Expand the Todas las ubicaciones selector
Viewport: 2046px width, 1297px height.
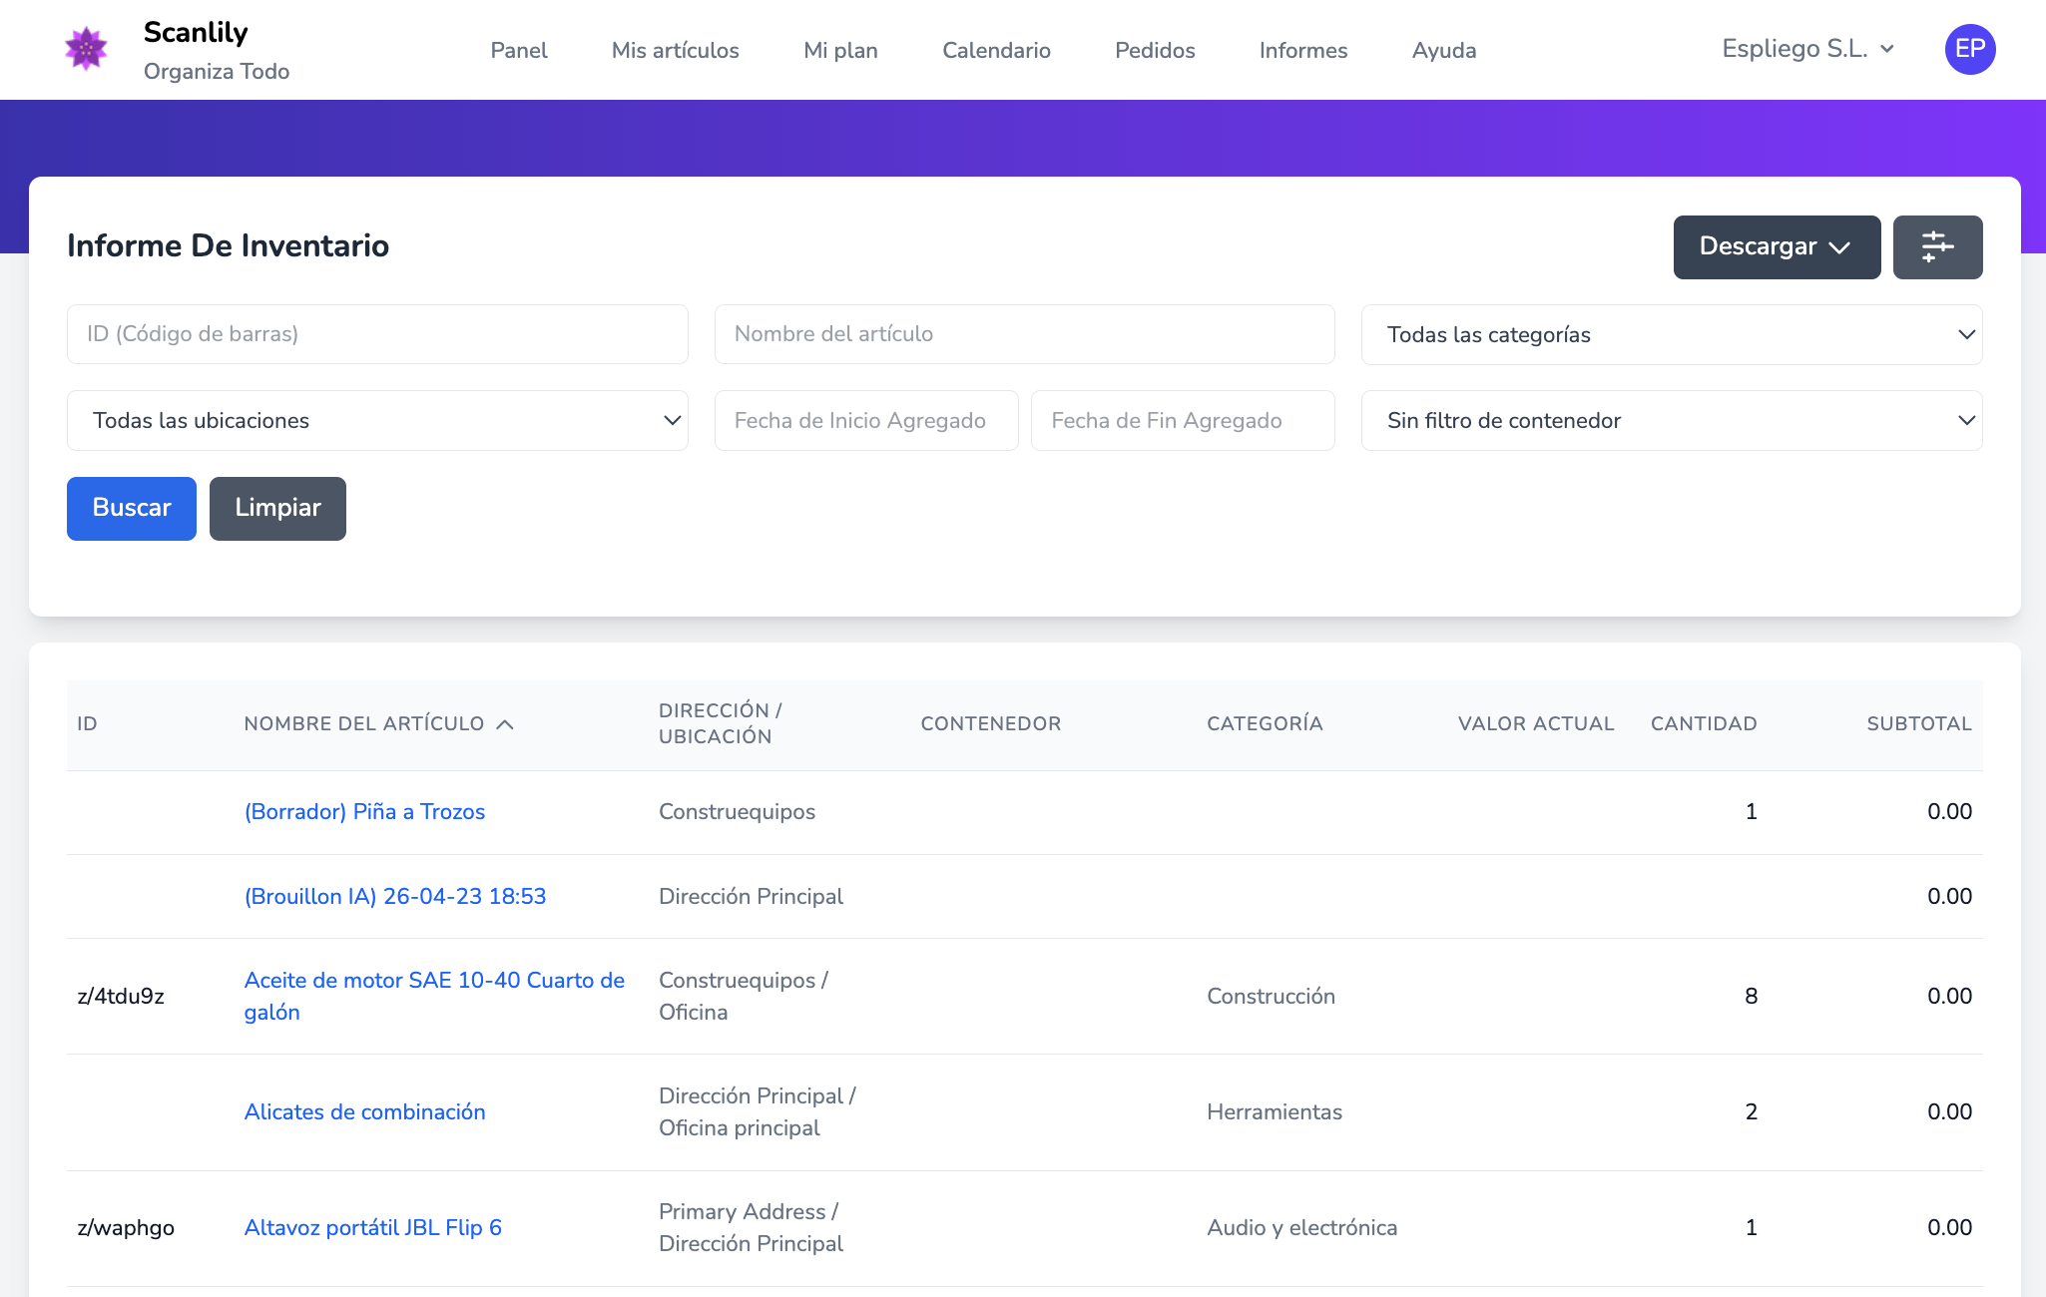tap(377, 420)
